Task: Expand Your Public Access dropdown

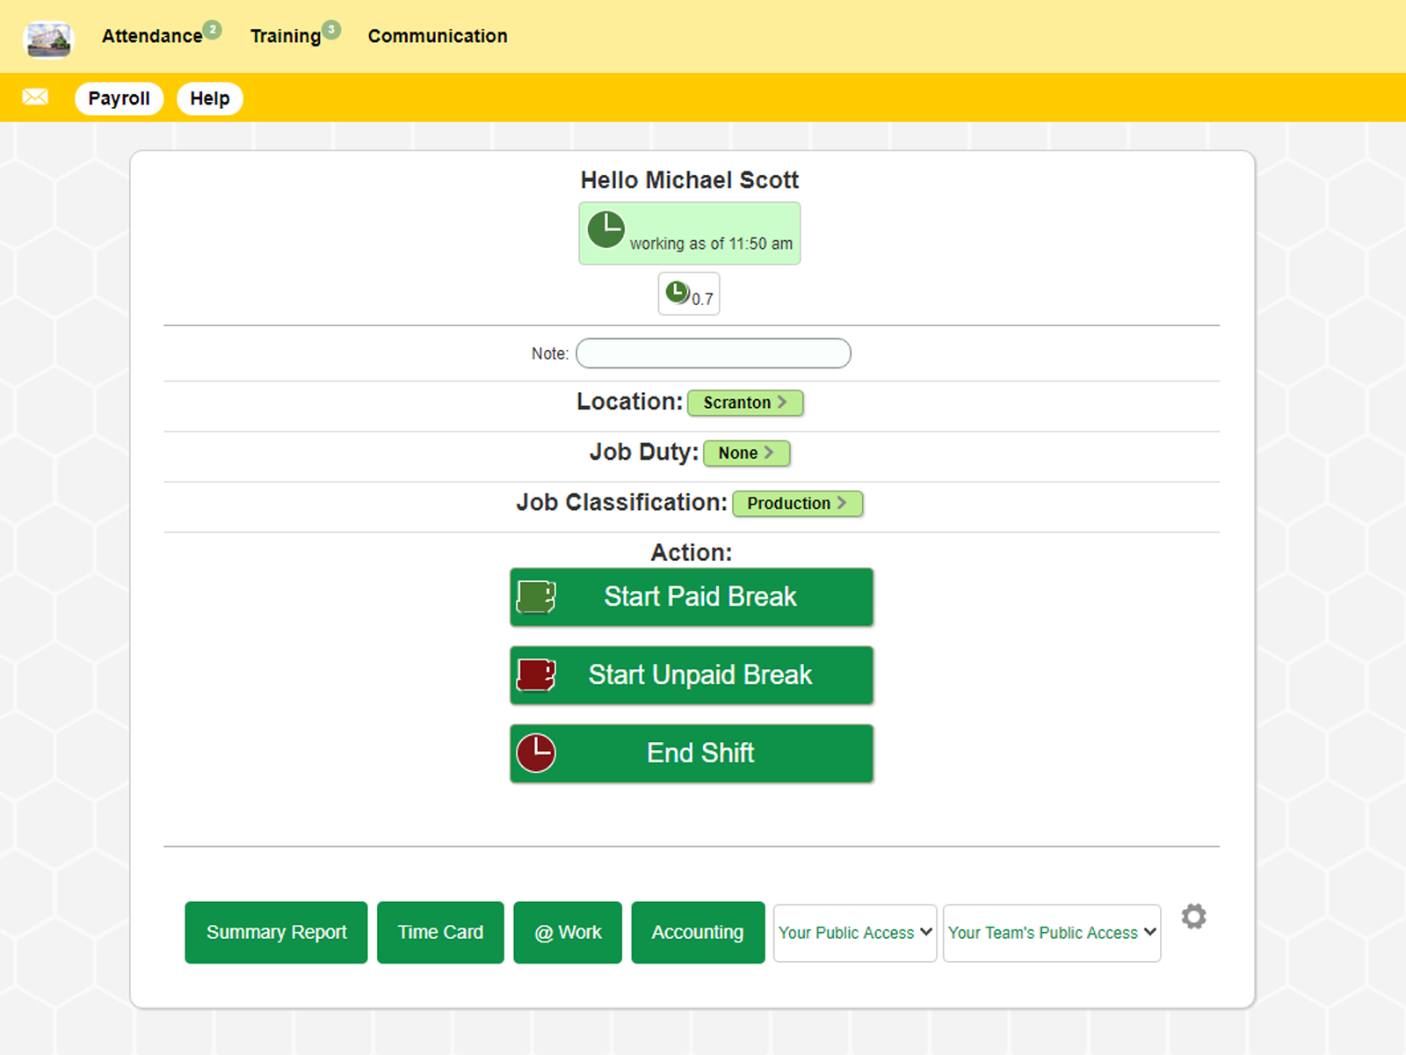Action: point(855,933)
